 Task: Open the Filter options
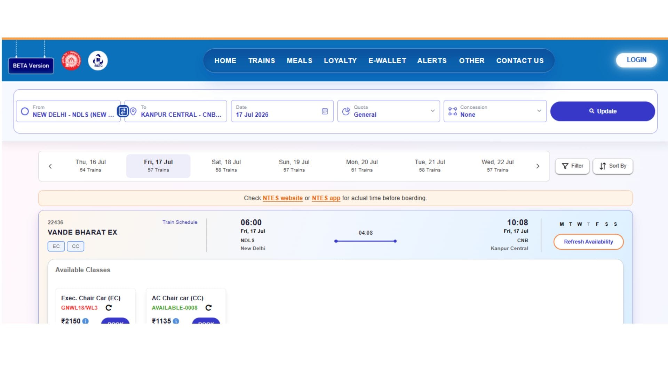pos(572,166)
